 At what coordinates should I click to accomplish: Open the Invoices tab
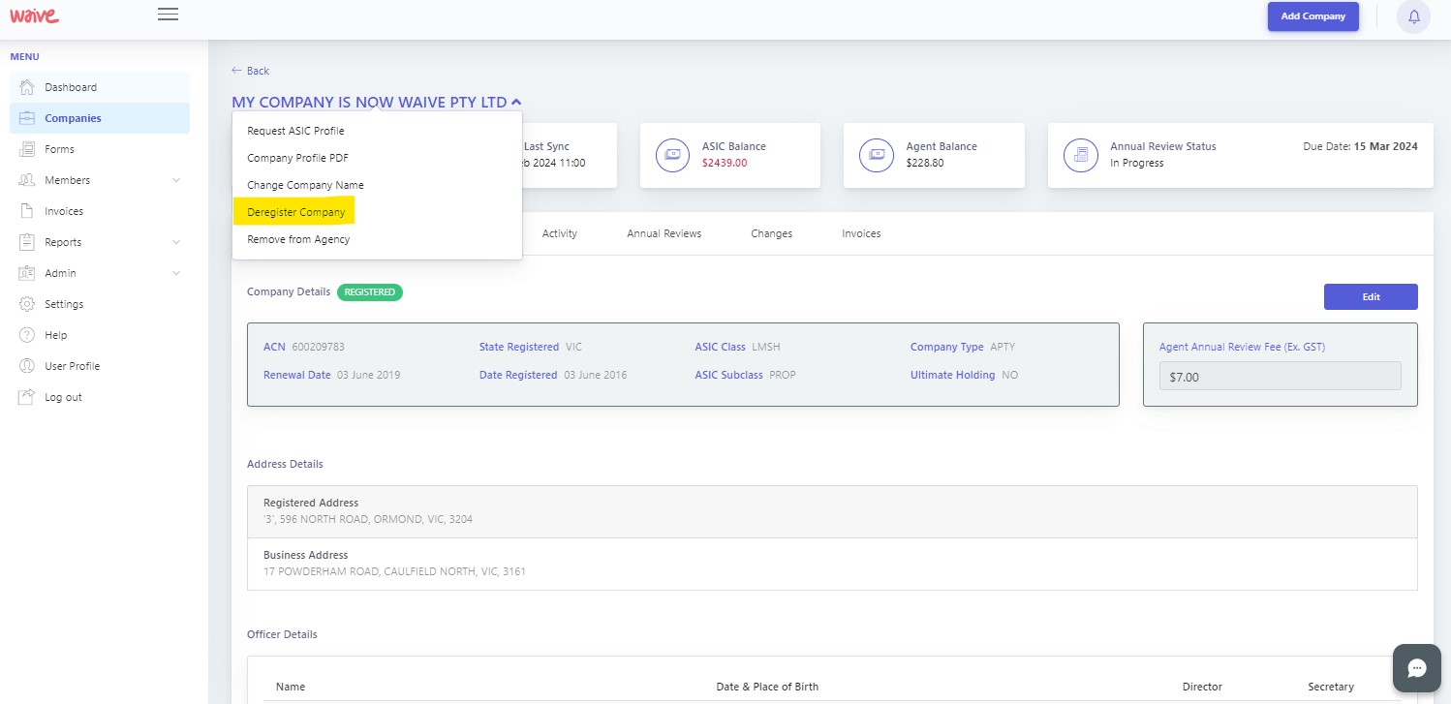(861, 233)
